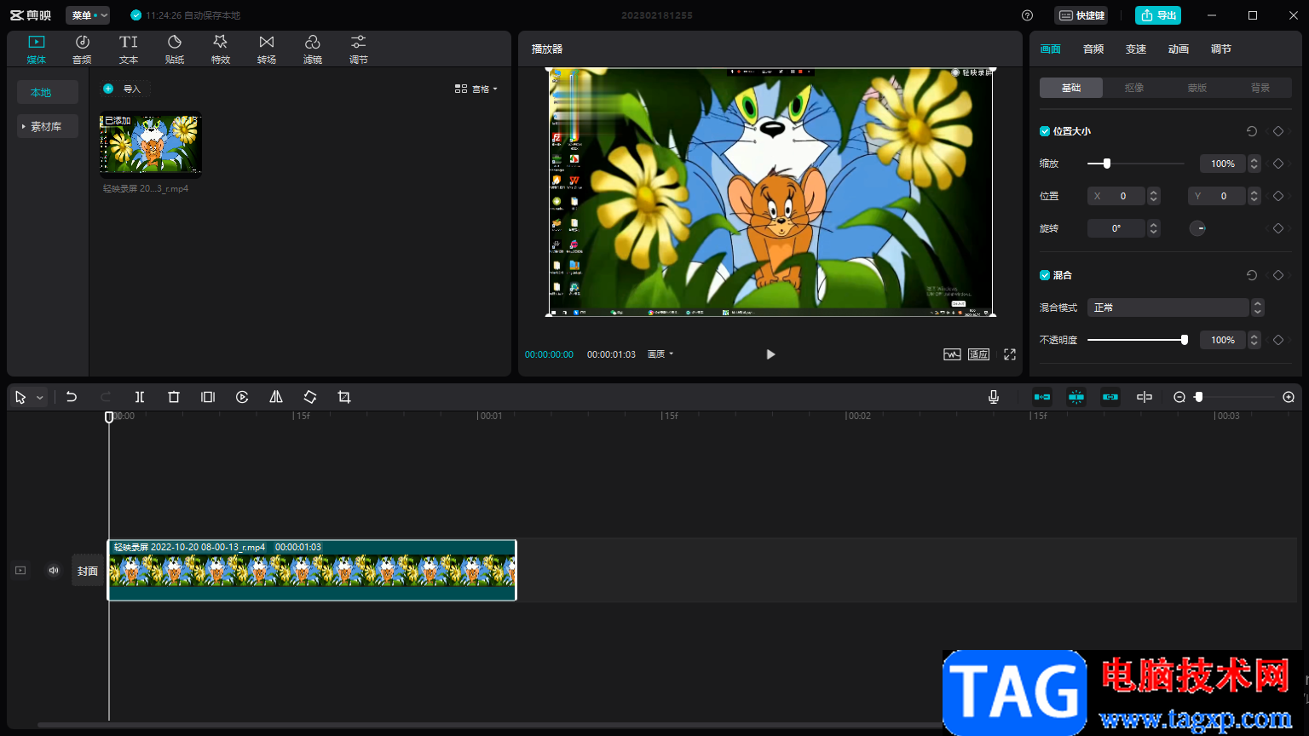Open the 滤镜 filters tab

(x=313, y=49)
